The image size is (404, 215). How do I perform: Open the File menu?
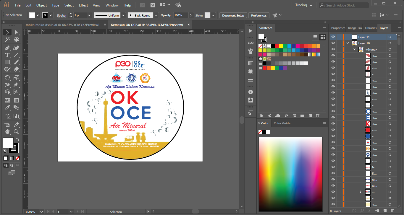18,5
